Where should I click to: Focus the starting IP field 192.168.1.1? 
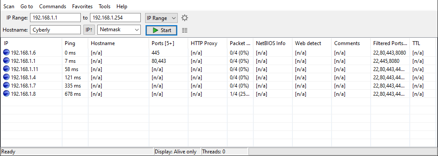55,17
